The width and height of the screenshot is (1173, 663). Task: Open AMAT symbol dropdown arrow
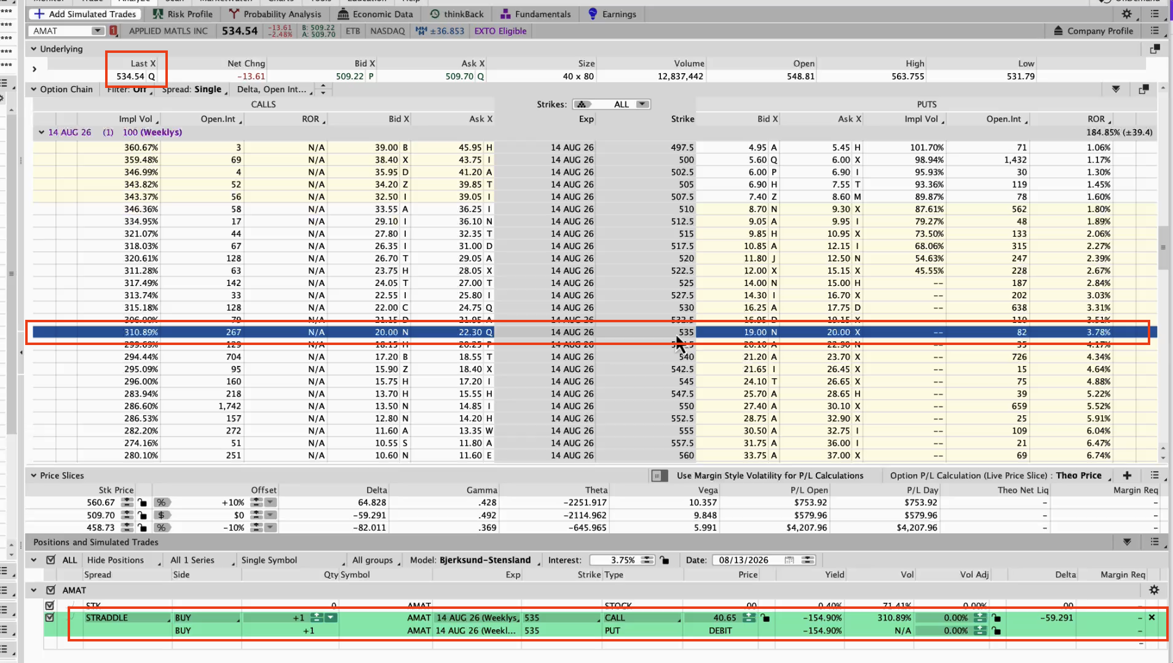[97, 31]
